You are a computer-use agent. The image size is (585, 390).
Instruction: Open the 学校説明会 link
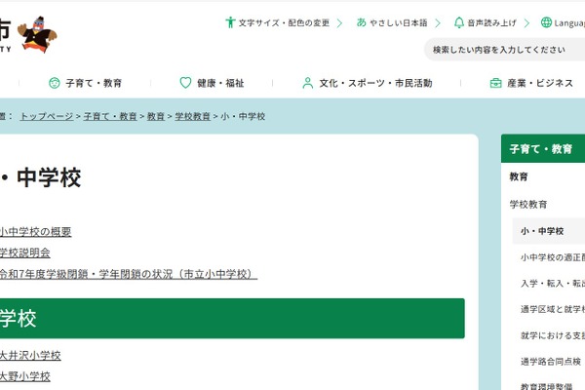coord(25,253)
